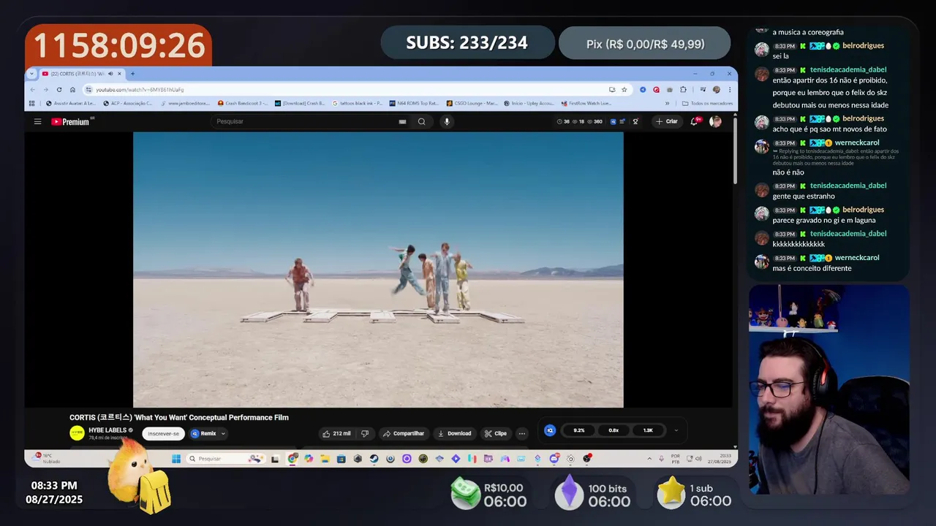Open the CSGO Lounge bookmark
Image resolution: width=936 pixels, height=526 pixels.
[x=472, y=103]
